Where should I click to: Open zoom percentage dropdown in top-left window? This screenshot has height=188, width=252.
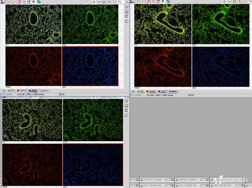pos(127,2)
